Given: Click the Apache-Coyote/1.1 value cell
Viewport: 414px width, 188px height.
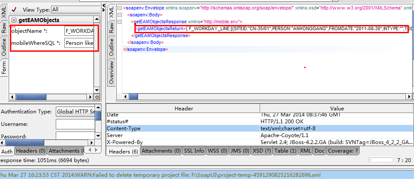Looking at the screenshot, I should click(x=337, y=135).
